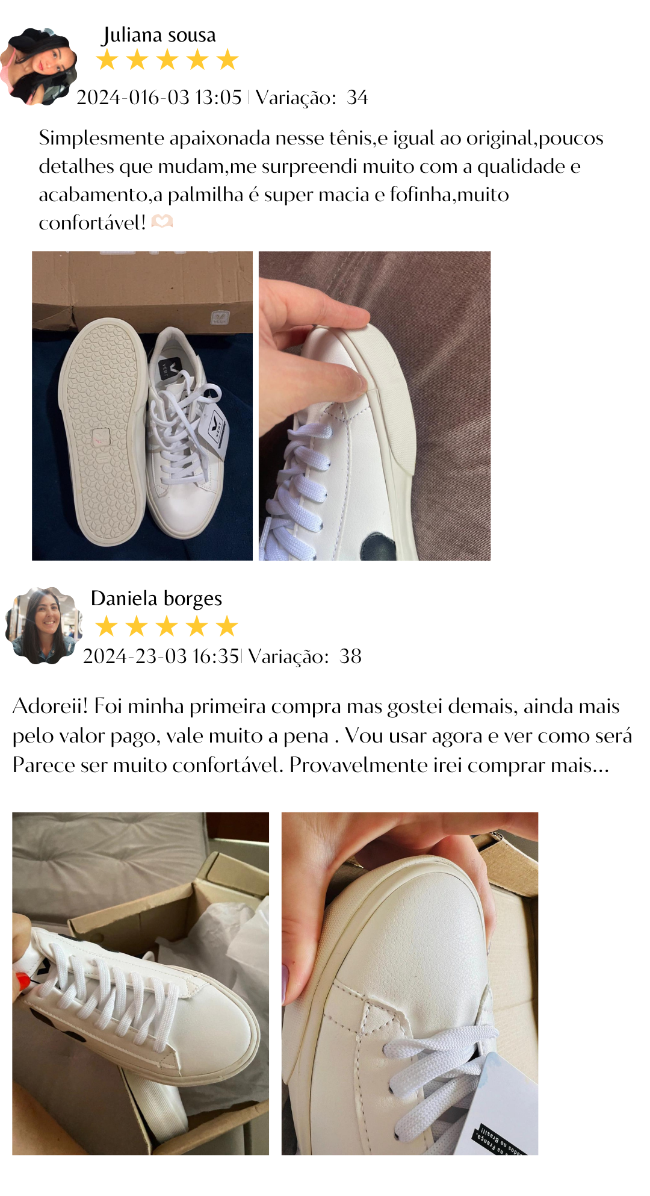Click the fifth star in Daniela's rating
This screenshot has width=650, height=1196.
coord(227,626)
